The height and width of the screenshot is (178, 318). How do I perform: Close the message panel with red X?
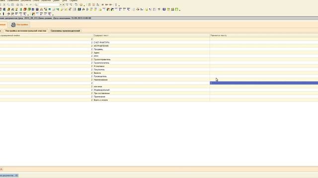[1, 169]
